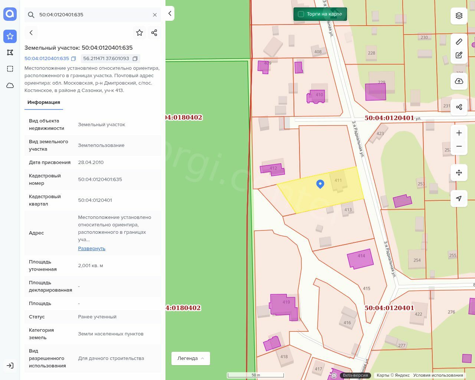Share the land plot from sidebar header
Viewport: 475px width, 380px height.
point(154,33)
